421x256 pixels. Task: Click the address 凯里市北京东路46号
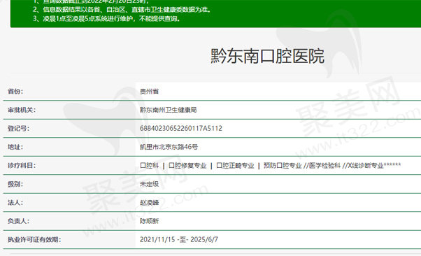click(169, 147)
